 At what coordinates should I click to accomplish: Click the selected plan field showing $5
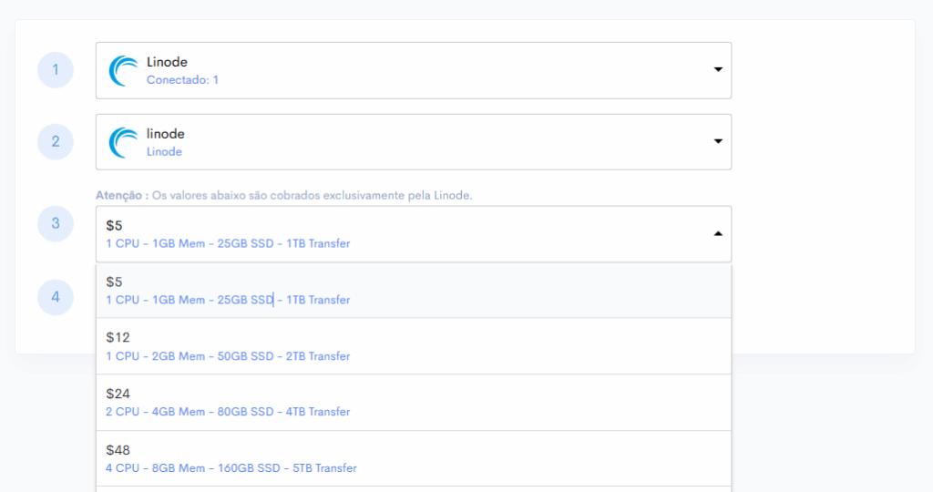[414, 234]
